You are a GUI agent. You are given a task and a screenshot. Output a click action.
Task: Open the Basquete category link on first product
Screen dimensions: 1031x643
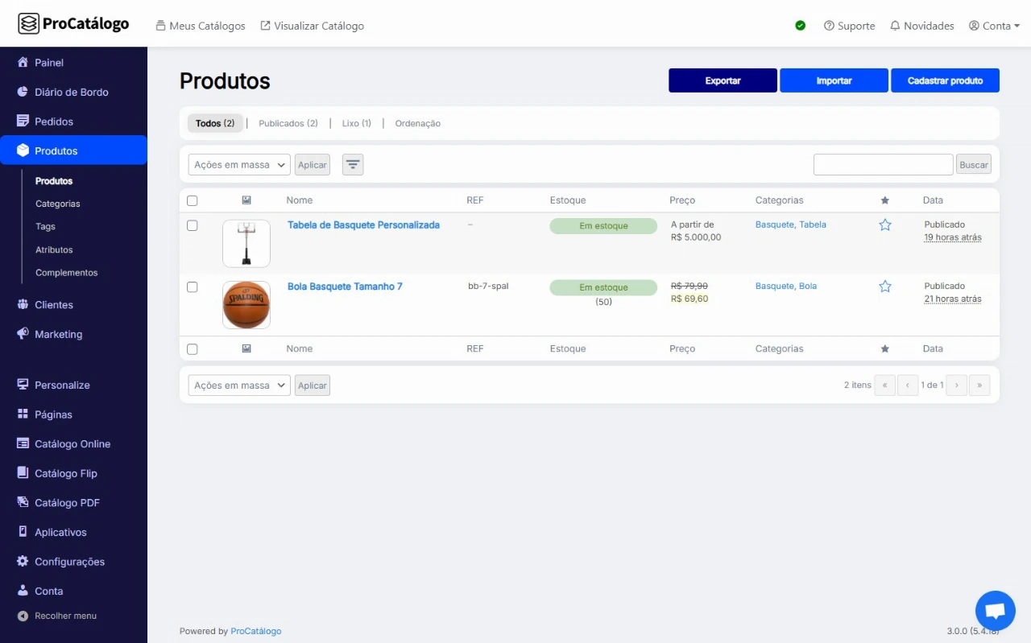click(x=774, y=225)
